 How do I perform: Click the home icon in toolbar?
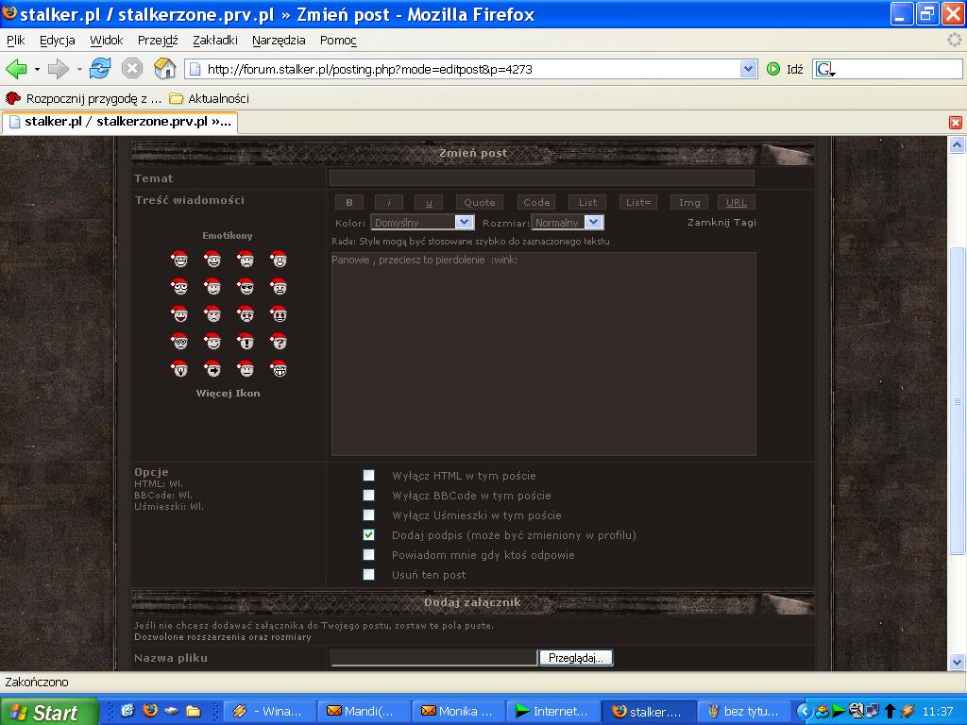tap(164, 69)
